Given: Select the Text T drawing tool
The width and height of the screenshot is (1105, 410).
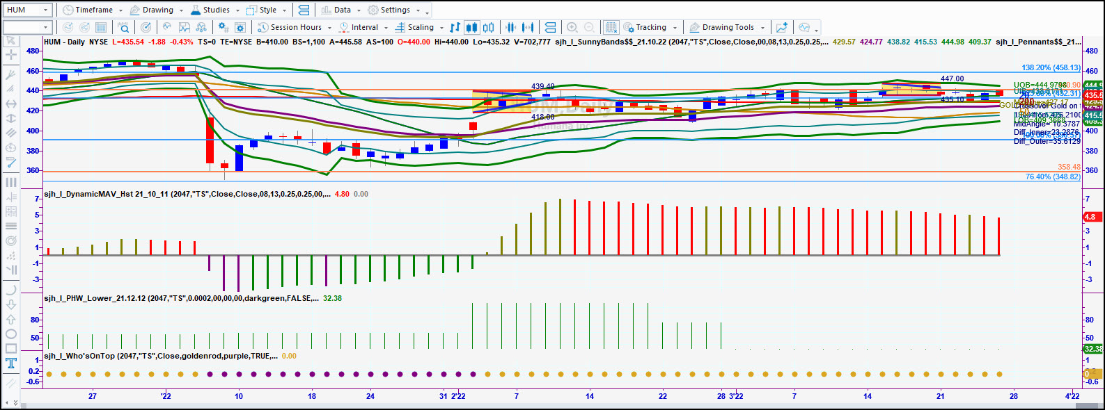Looking at the screenshot, I should coord(11,363).
